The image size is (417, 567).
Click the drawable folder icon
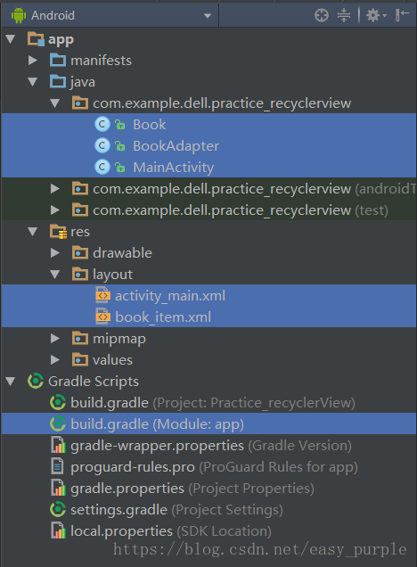pos(80,253)
